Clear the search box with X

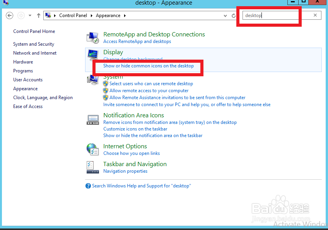click(x=315, y=15)
